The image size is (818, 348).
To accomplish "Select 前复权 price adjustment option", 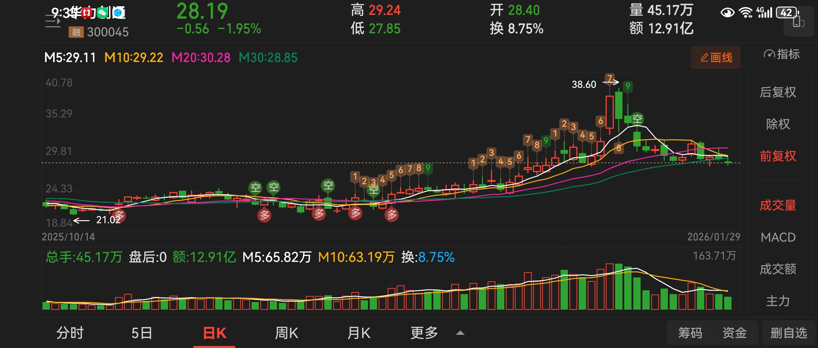I will (778, 156).
